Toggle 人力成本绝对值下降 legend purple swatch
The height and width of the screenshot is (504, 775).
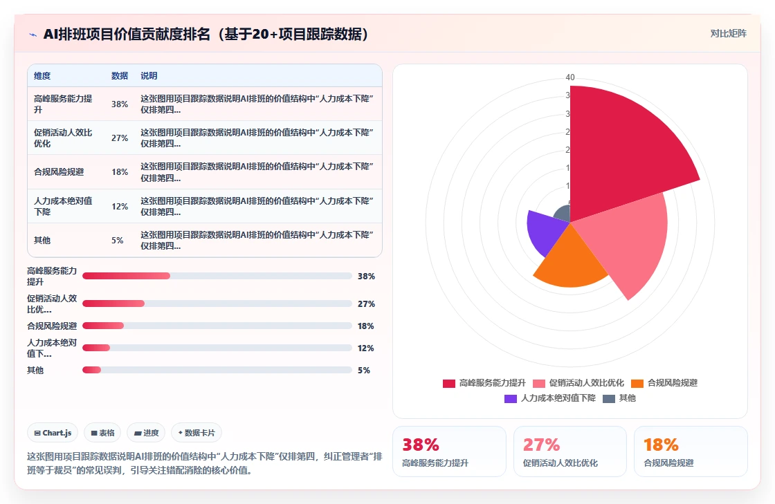510,399
